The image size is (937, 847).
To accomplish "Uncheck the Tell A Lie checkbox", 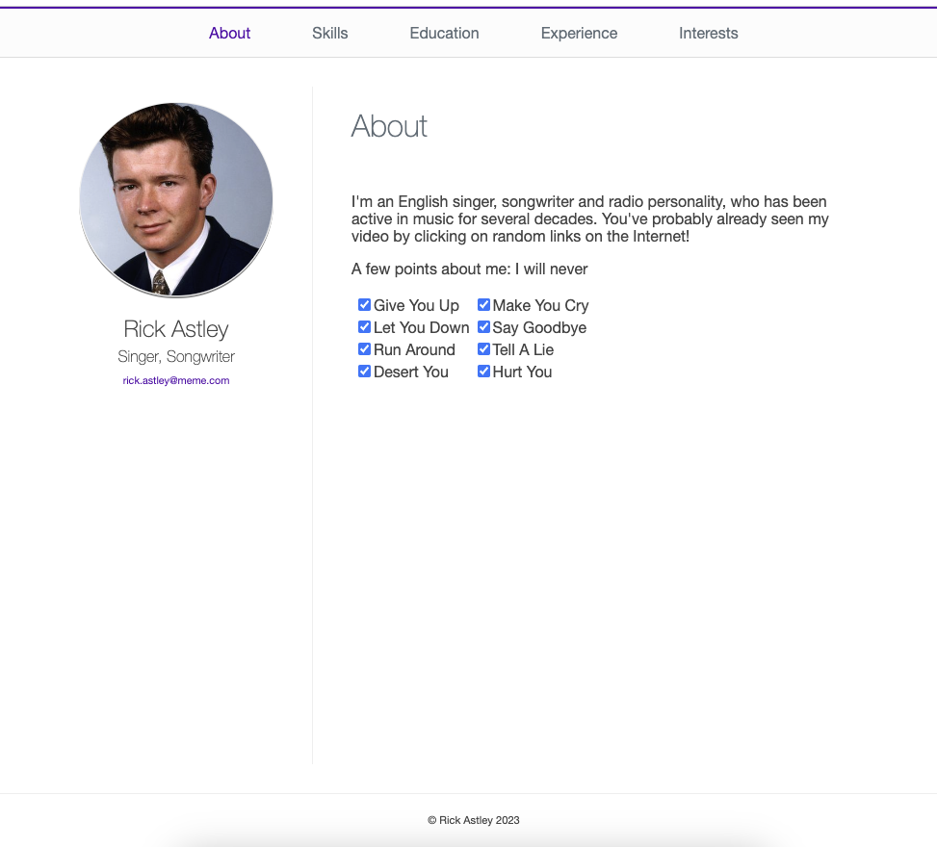I will pyautogui.click(x=483, y=348).
